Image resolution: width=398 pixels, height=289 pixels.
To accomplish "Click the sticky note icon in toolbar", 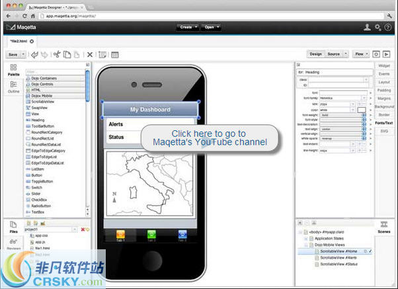I will point(102,55).
